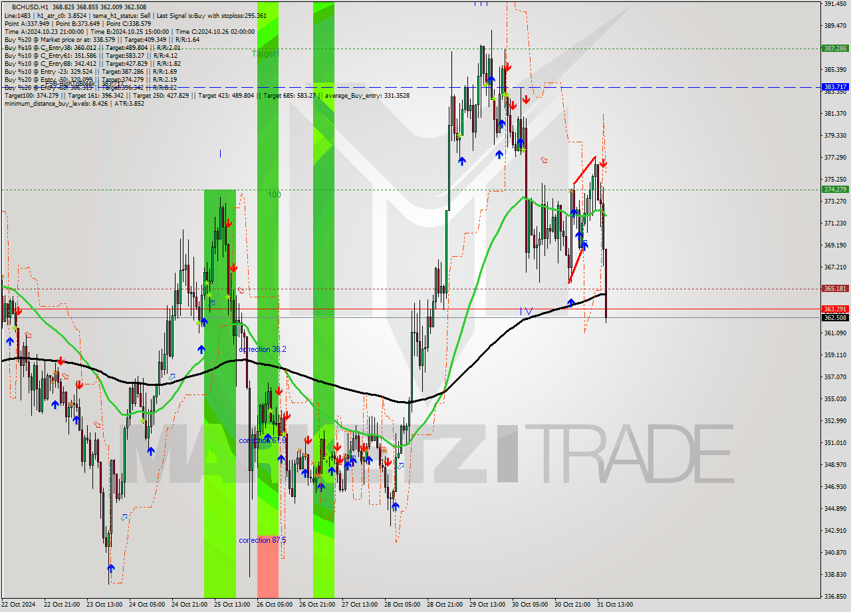
Task: Click the 381.370 price axis label
Action: pos(835,114)
